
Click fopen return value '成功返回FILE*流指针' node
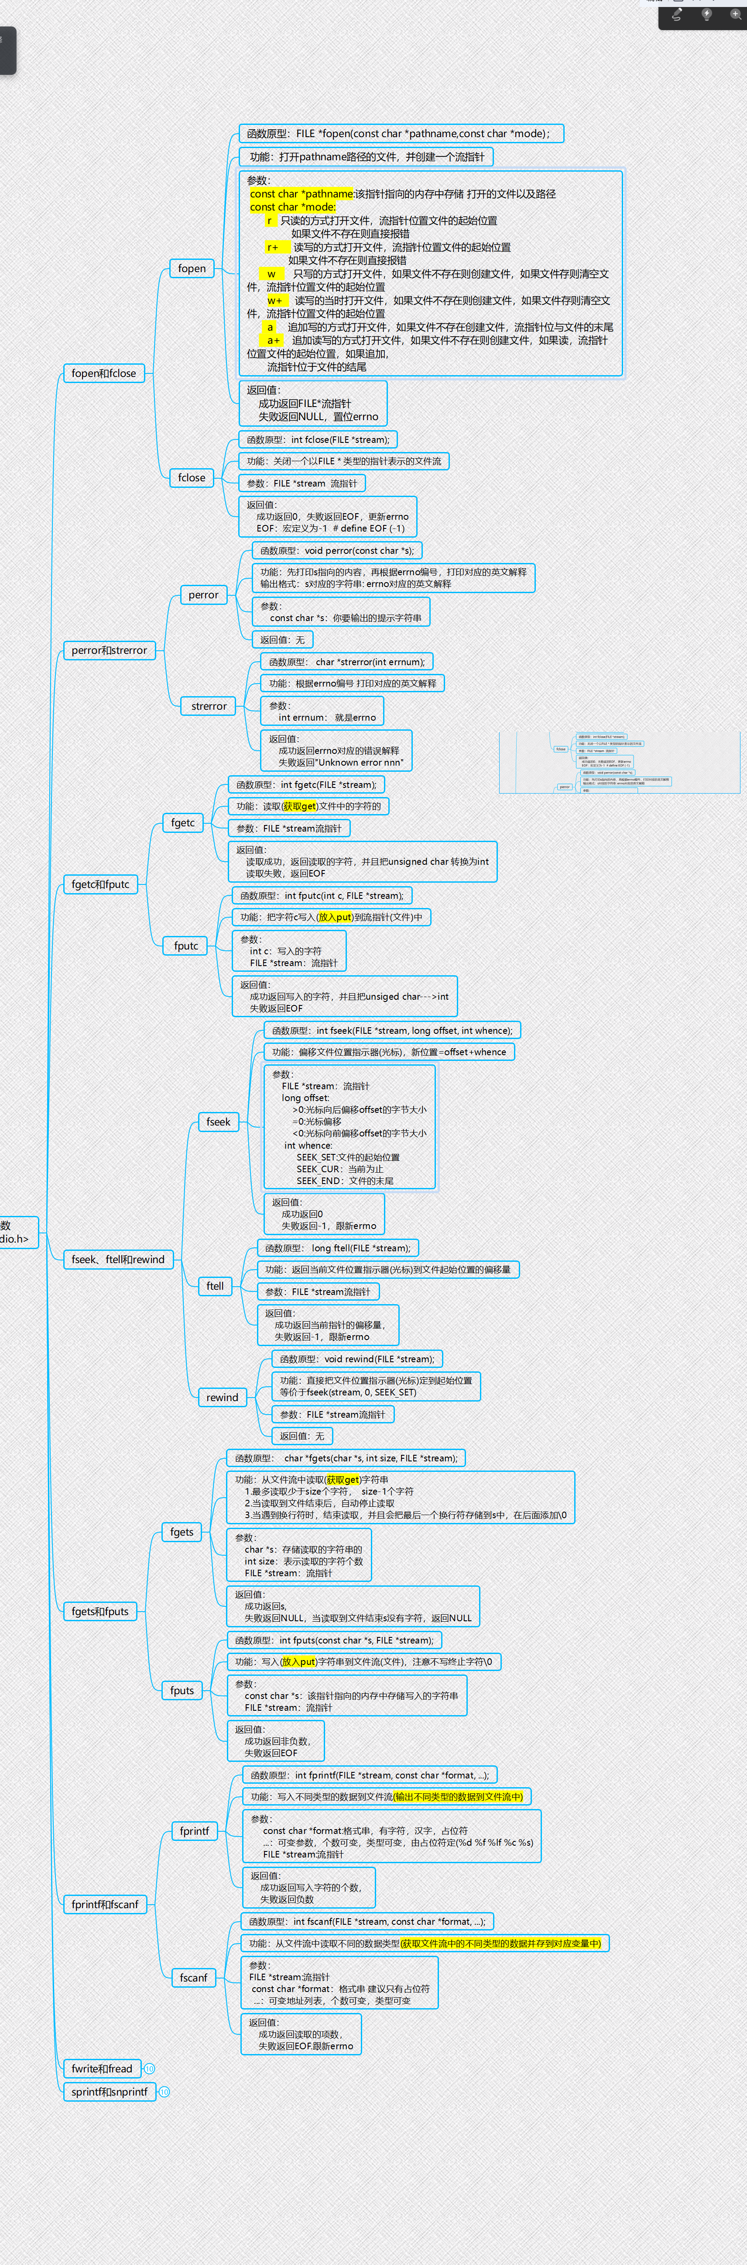313,404
